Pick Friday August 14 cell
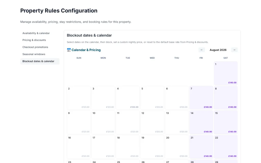 click(201, 122)
